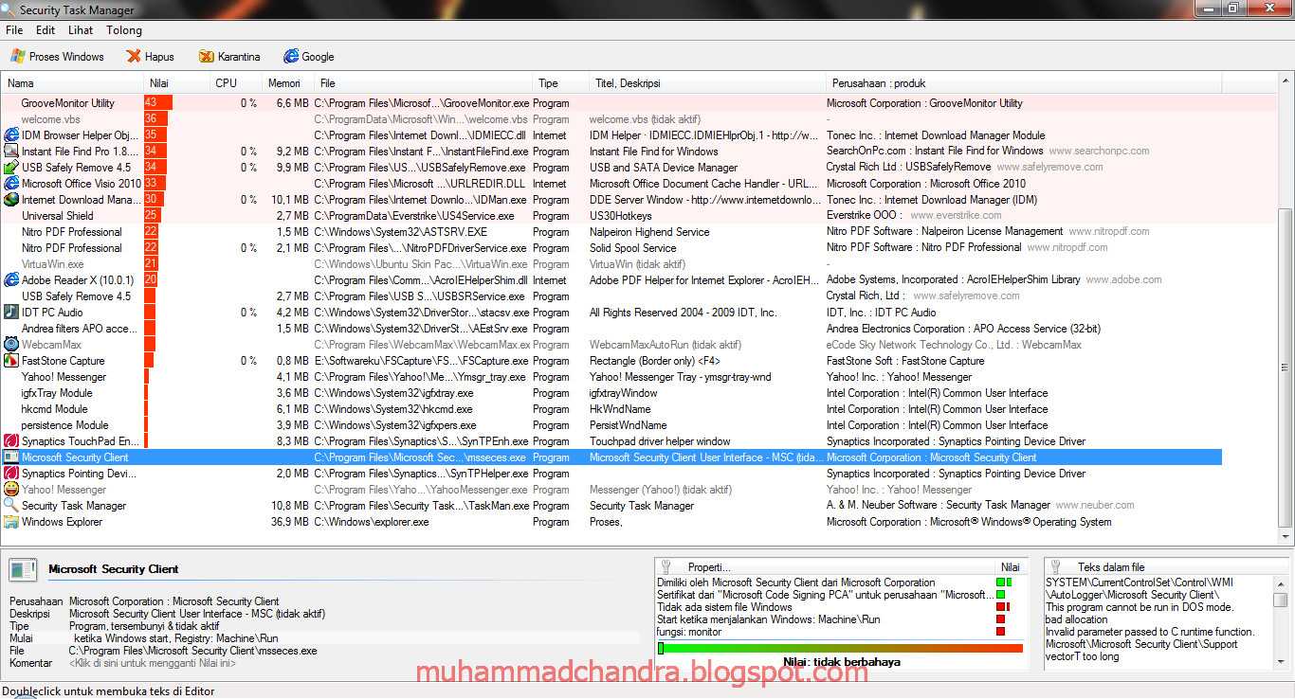The height and width of the screenshot is (699, 1295).
Task: Select the welcome.vbs row
Action: click(611, 119)
